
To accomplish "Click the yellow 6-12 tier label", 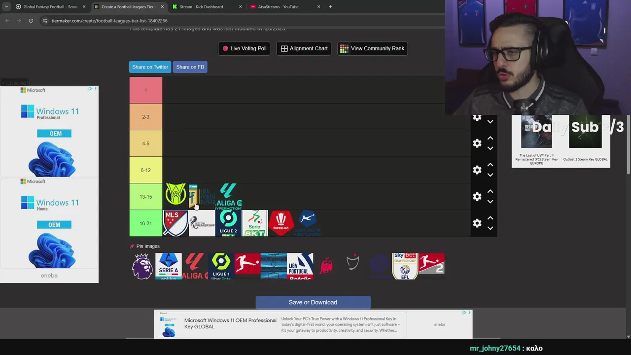I will point(146,170).
